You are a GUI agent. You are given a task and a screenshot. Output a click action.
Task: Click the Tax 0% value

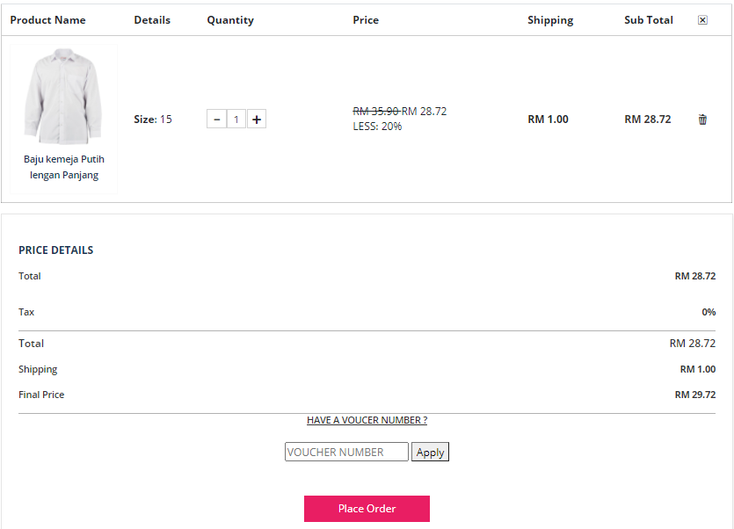tap(708, 312)
